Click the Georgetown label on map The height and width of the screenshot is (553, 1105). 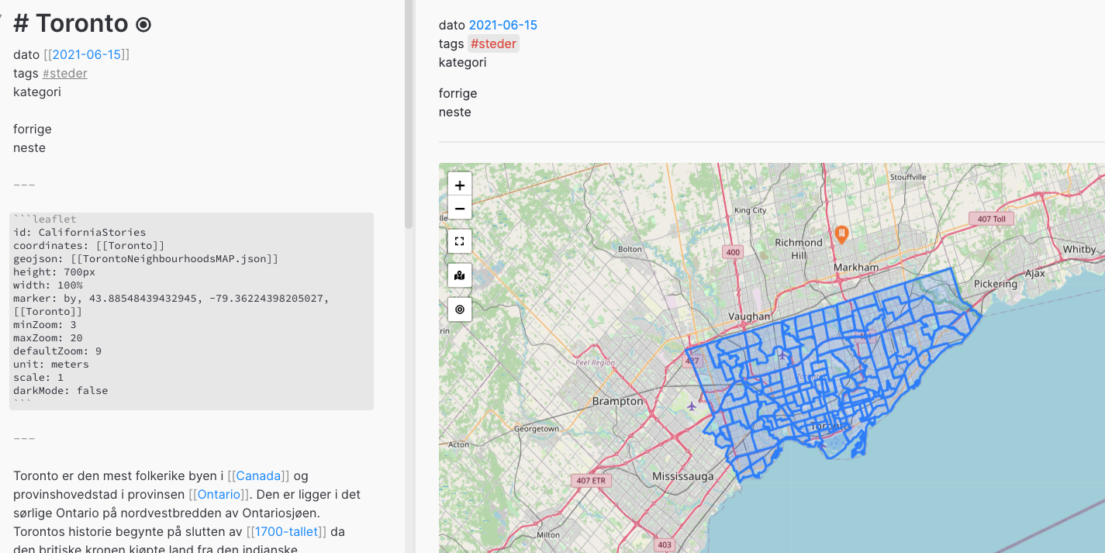pyautogui.click(x=537, y=428)
